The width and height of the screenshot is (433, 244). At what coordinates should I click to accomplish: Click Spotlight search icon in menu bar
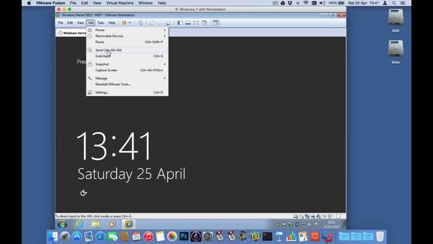tap(394, 3)
